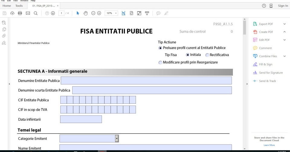Click the scroll down arrow of document
290x152 pixels.
244,148
